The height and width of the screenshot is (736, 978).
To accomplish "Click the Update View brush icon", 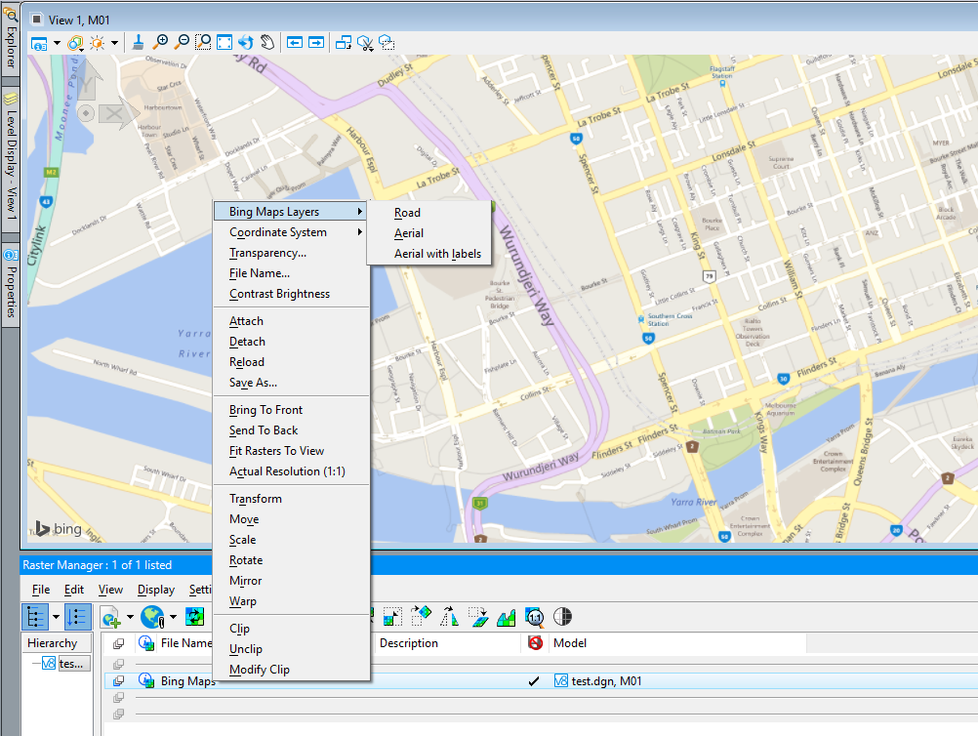I will 139,43.
